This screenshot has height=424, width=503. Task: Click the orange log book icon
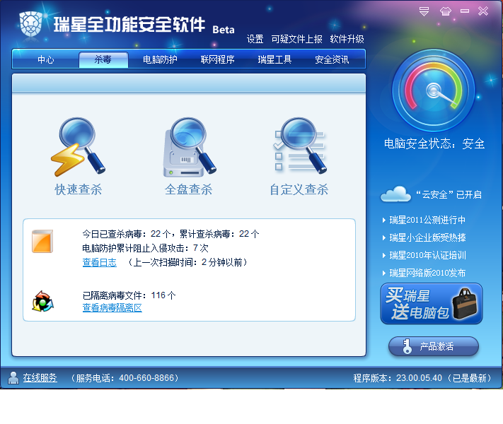tap(42, 241)
